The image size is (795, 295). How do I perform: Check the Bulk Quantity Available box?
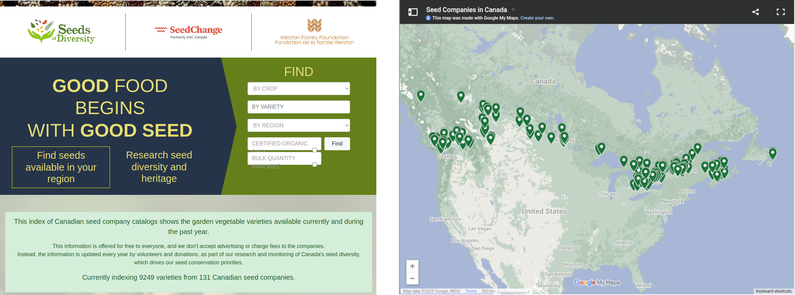click(x=315, y=165)
